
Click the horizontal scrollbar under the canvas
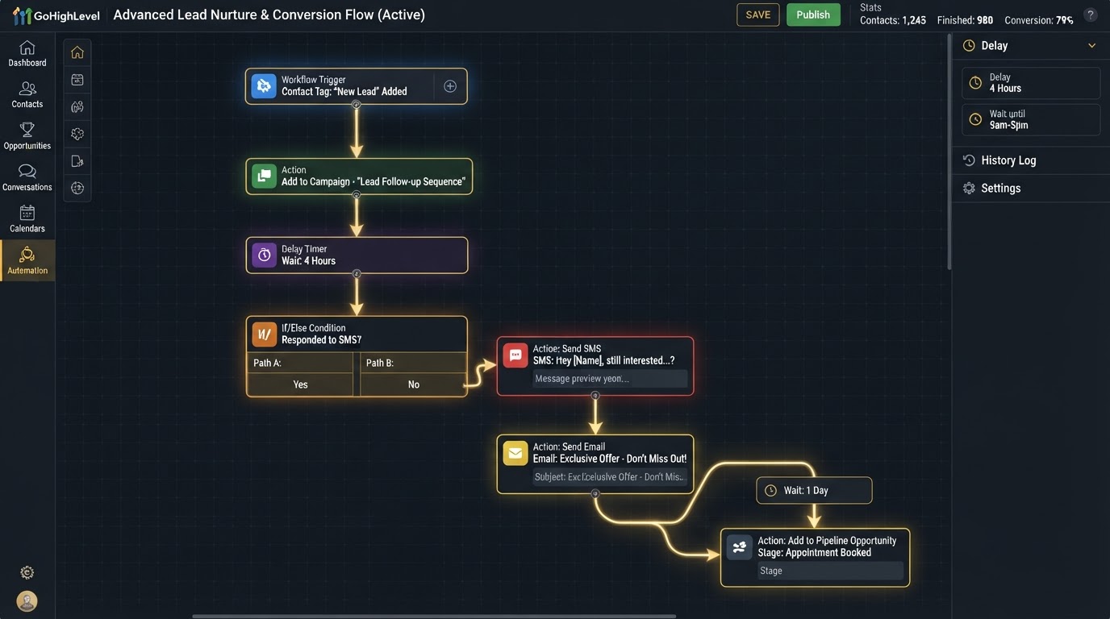point(433,616)
